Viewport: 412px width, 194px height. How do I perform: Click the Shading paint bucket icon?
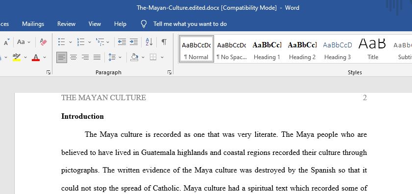point(134,57)
